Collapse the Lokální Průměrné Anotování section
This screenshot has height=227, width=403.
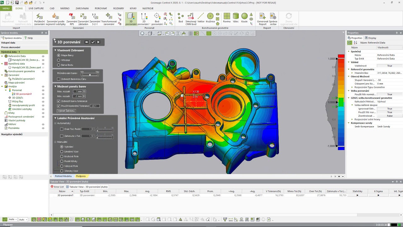click(x=55, y=118)
